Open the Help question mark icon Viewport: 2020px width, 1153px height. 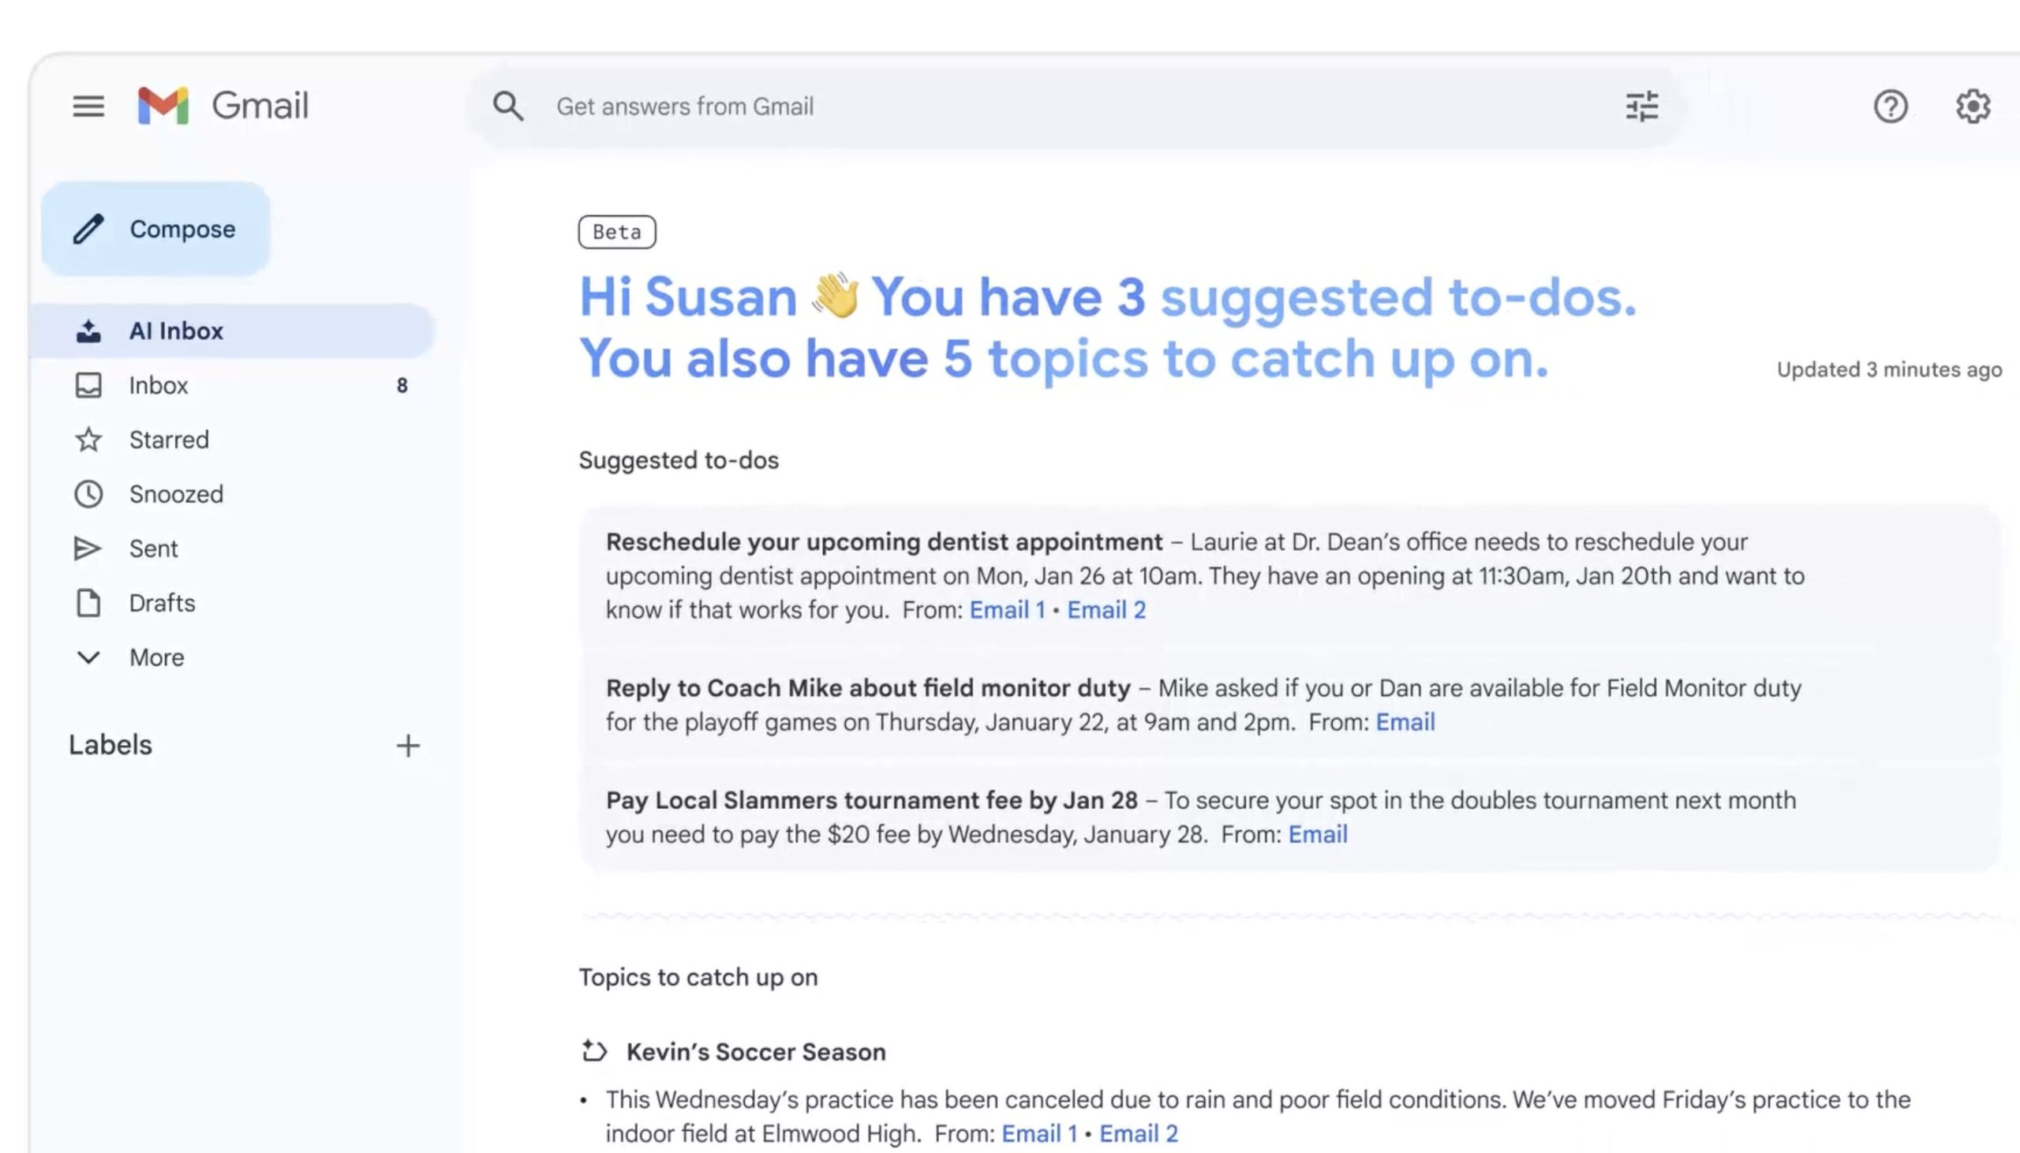pyautogui.click(x=1890, y=106)
